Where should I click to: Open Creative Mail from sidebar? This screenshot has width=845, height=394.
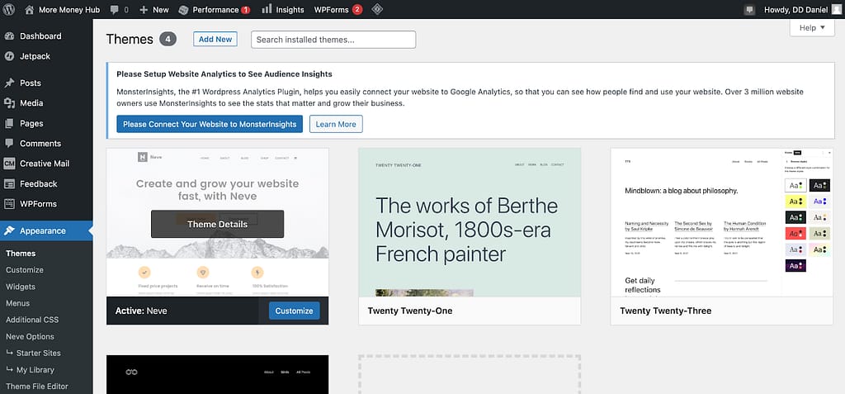[x=45, y=164]
